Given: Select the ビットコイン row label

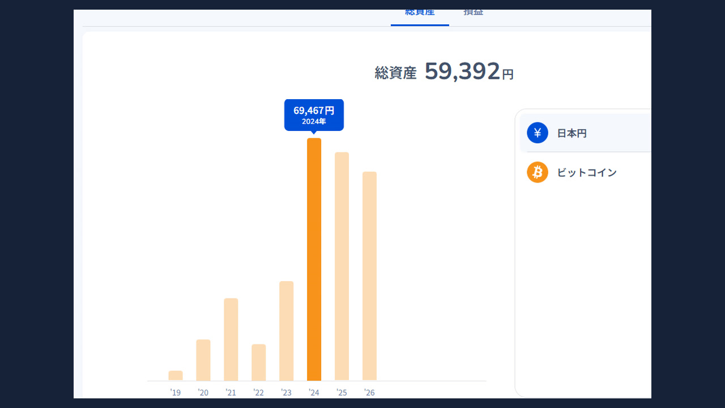Looking at the screenshot, I should [587, 173].
